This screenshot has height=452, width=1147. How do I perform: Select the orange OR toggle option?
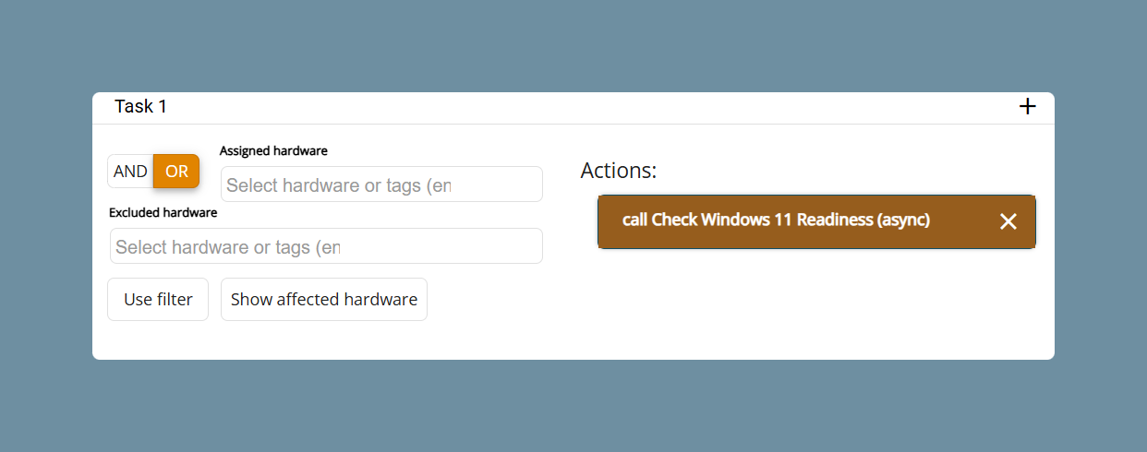pos(176,172)
